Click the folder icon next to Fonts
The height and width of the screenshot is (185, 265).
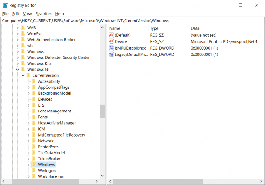tap(34, 117)
